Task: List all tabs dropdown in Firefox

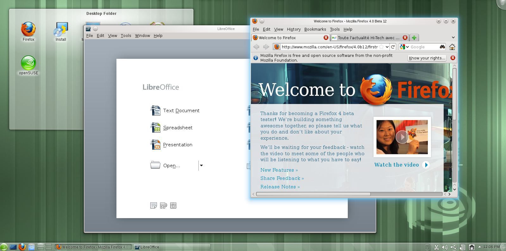Action: (453, 38)
